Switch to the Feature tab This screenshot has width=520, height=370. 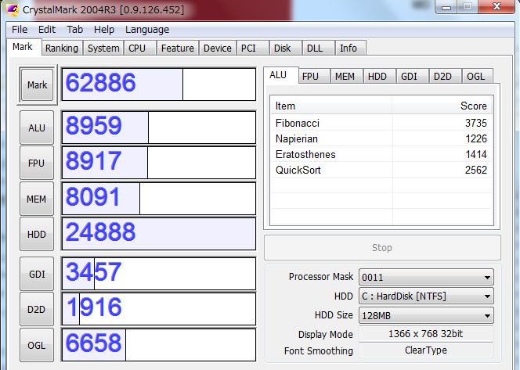(178, 48)
